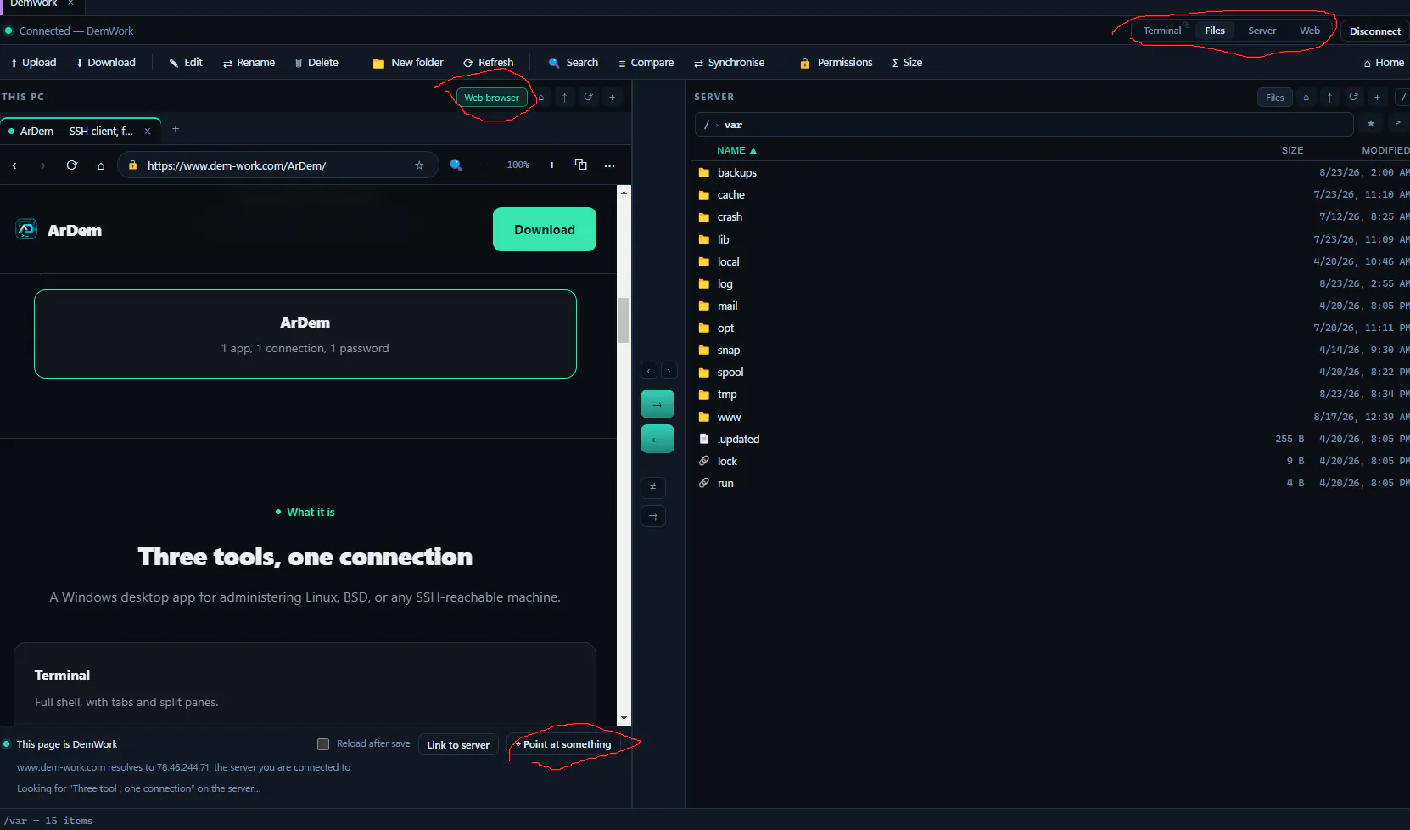The width and height of the screenshot is (1410, 830).
Task: Click the scrollbar down arrow of web page
Action: click(x=624, y=718)
